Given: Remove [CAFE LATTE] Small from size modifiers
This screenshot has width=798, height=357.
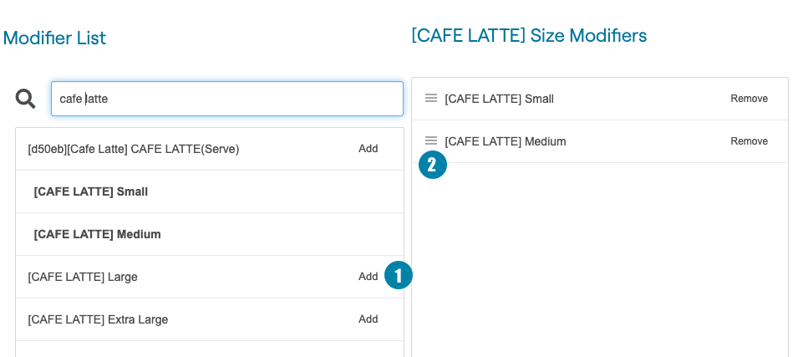Looking at the screenshot, I should (749, 99).
